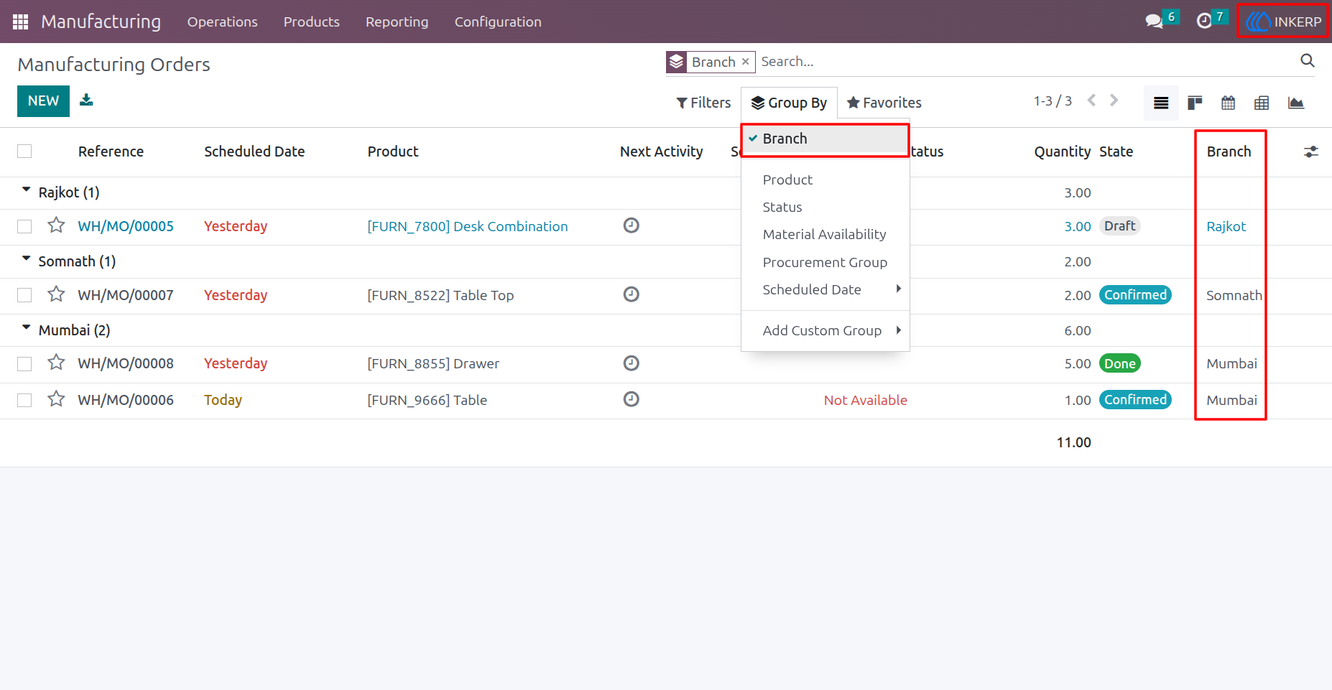Open optional columns settings icon

pos(1311,151)
